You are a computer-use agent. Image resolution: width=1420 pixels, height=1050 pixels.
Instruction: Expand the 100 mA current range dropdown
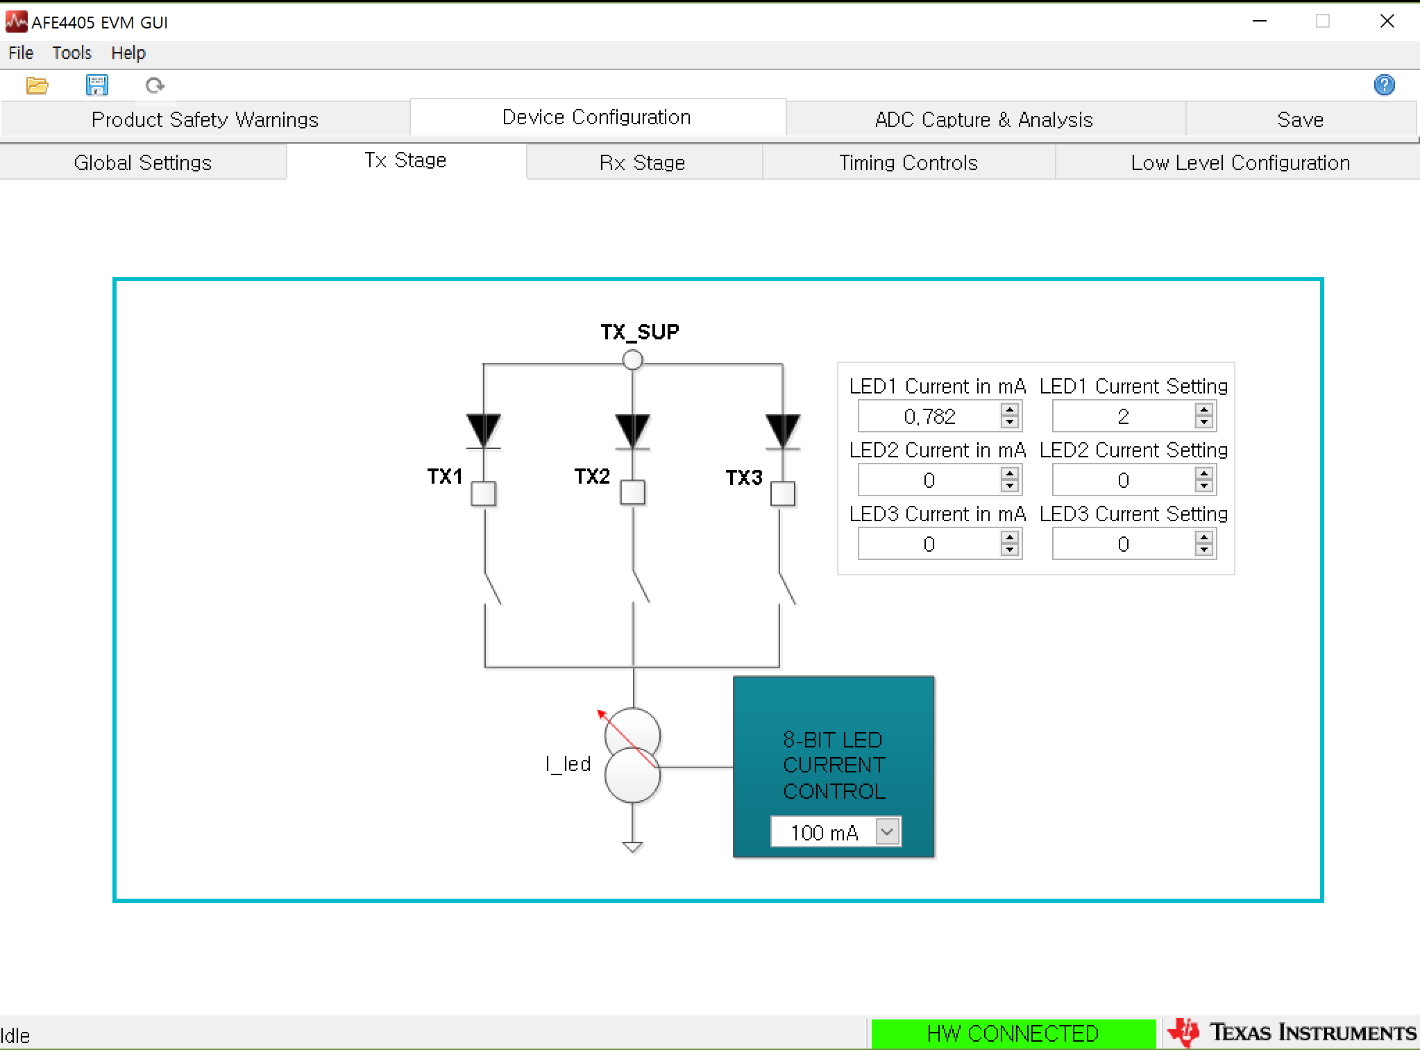[x=887, y=831]
